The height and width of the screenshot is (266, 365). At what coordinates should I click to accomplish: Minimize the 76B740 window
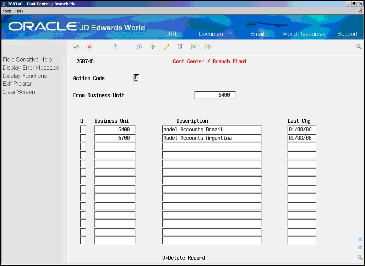pyautogui.click(x=348, y=4)
